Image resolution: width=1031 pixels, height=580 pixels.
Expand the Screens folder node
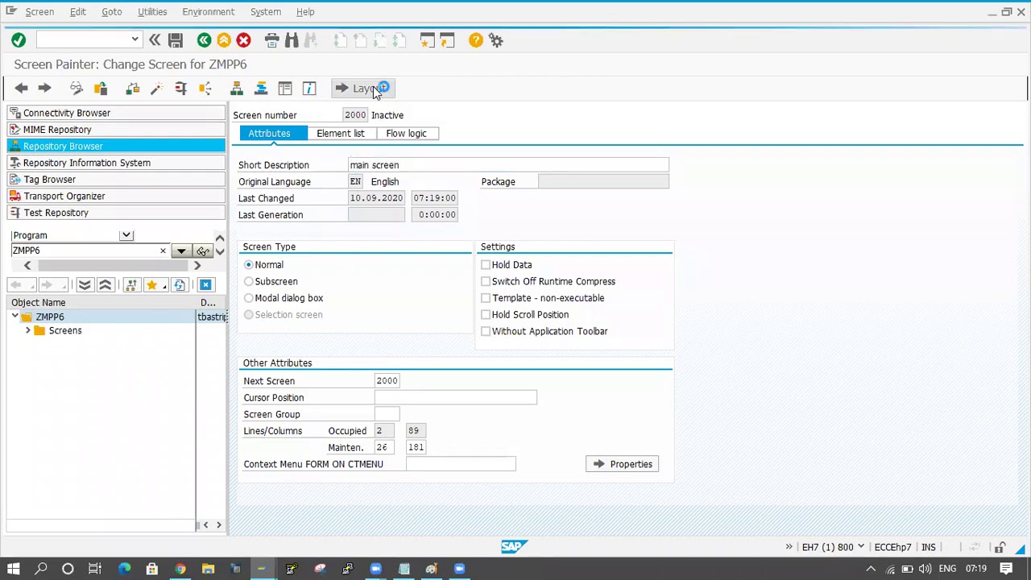coord(28,330)
